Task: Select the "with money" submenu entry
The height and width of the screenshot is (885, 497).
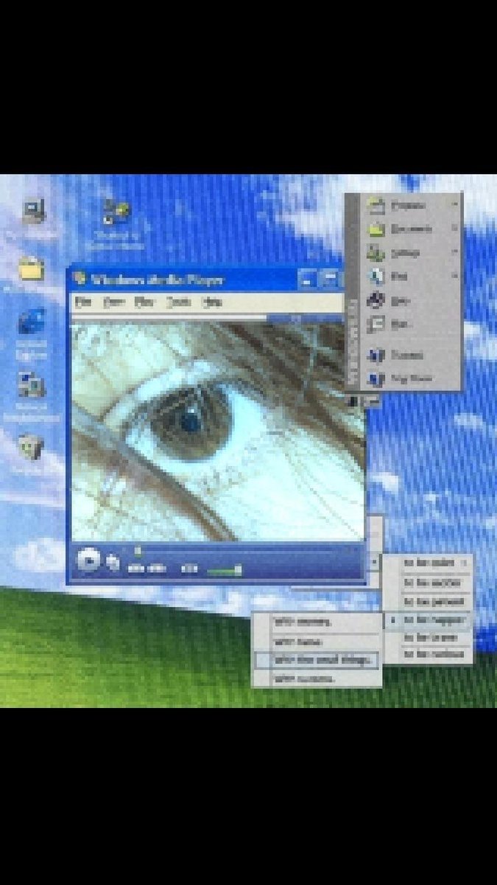Action: (x=317, y=622)
